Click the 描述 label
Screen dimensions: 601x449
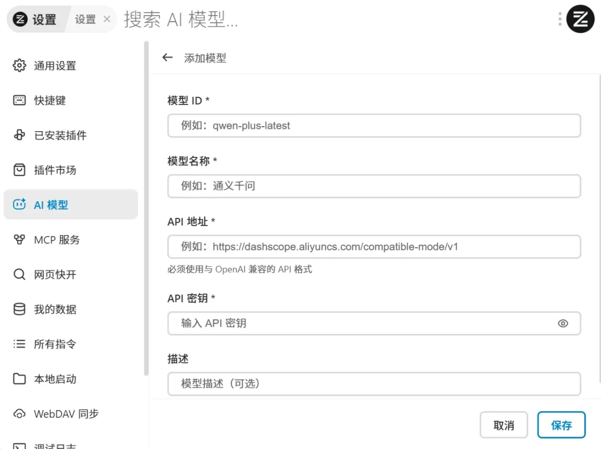coord(178,359)
